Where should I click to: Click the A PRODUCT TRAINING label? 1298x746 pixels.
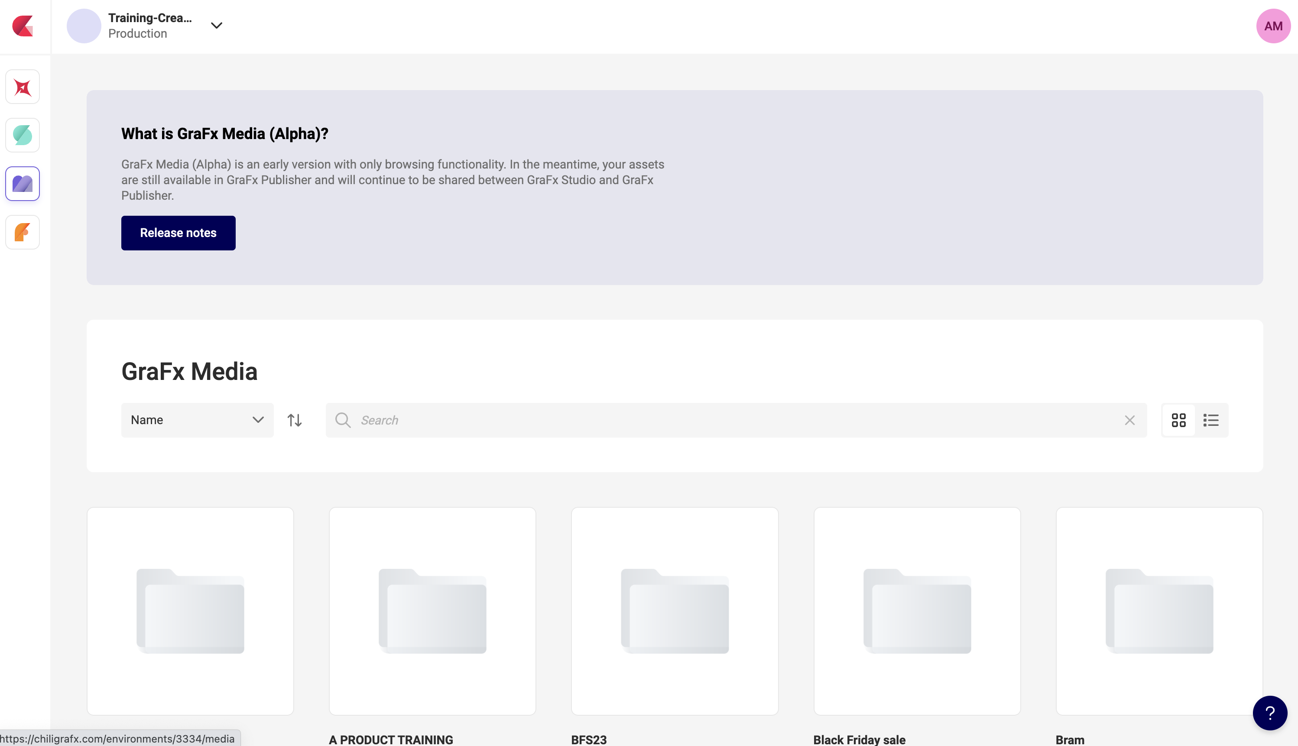pos(391,740)
